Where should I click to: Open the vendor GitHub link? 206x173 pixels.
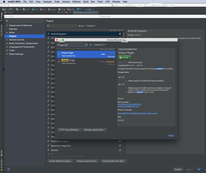pyautogui.click(x=129, y=104)
